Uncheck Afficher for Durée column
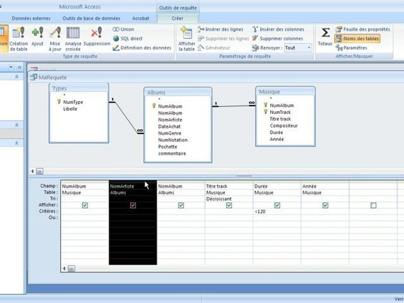404x303 pixels. point(277,205)
